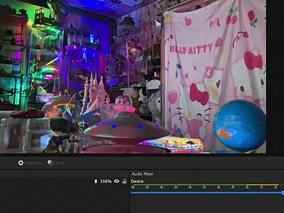The image size is (284, 213).
Task: Click the Properties text label
Action: pos(34,163)
